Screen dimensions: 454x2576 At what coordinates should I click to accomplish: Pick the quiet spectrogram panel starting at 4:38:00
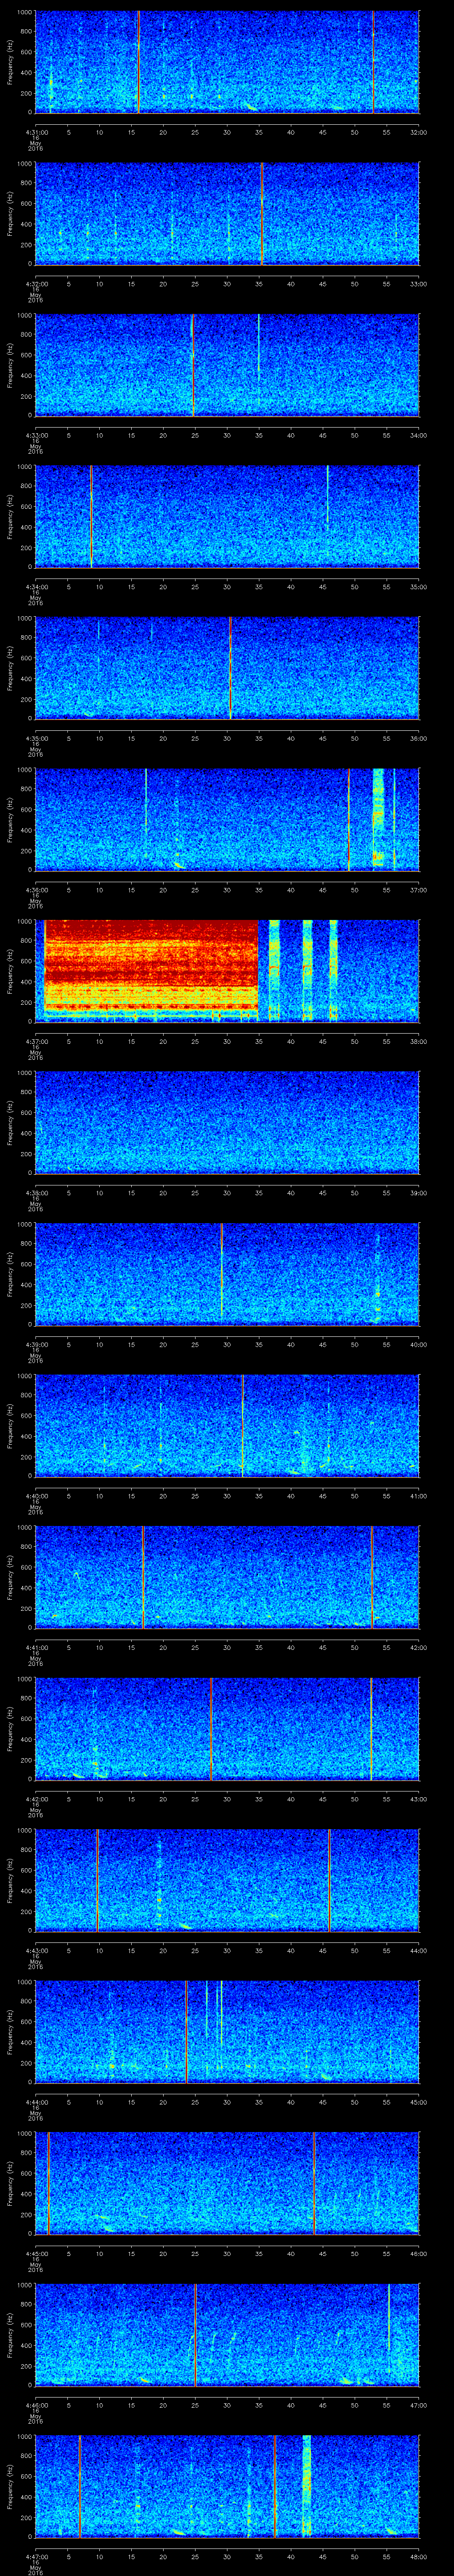[227, 1122]
